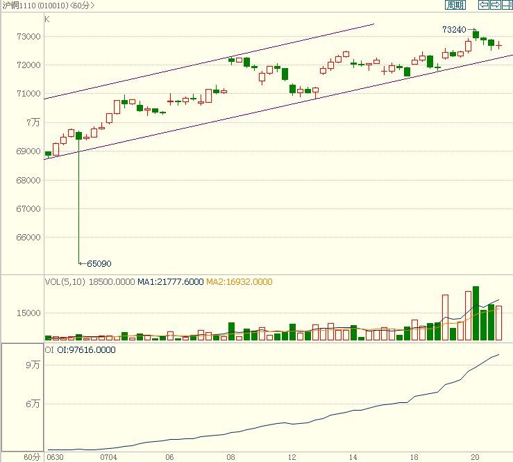513x462 pixels.
Task: Click the 66000 price axis label
Action: tap(28, 238)
